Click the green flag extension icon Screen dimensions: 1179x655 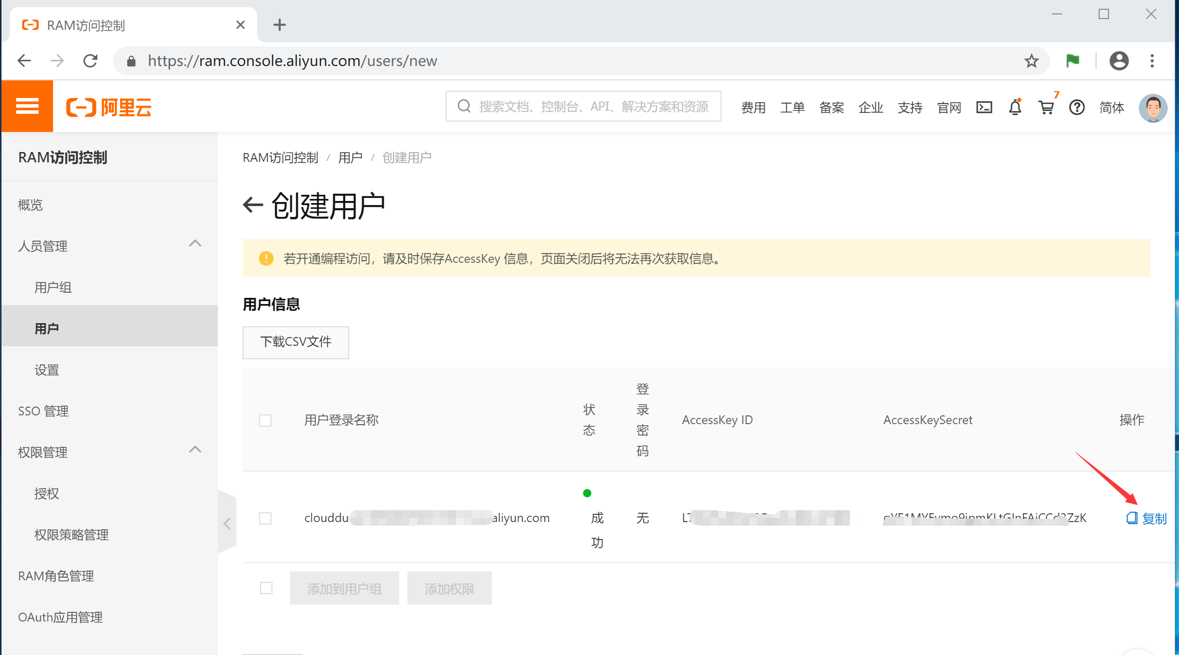pos(1072,61)
